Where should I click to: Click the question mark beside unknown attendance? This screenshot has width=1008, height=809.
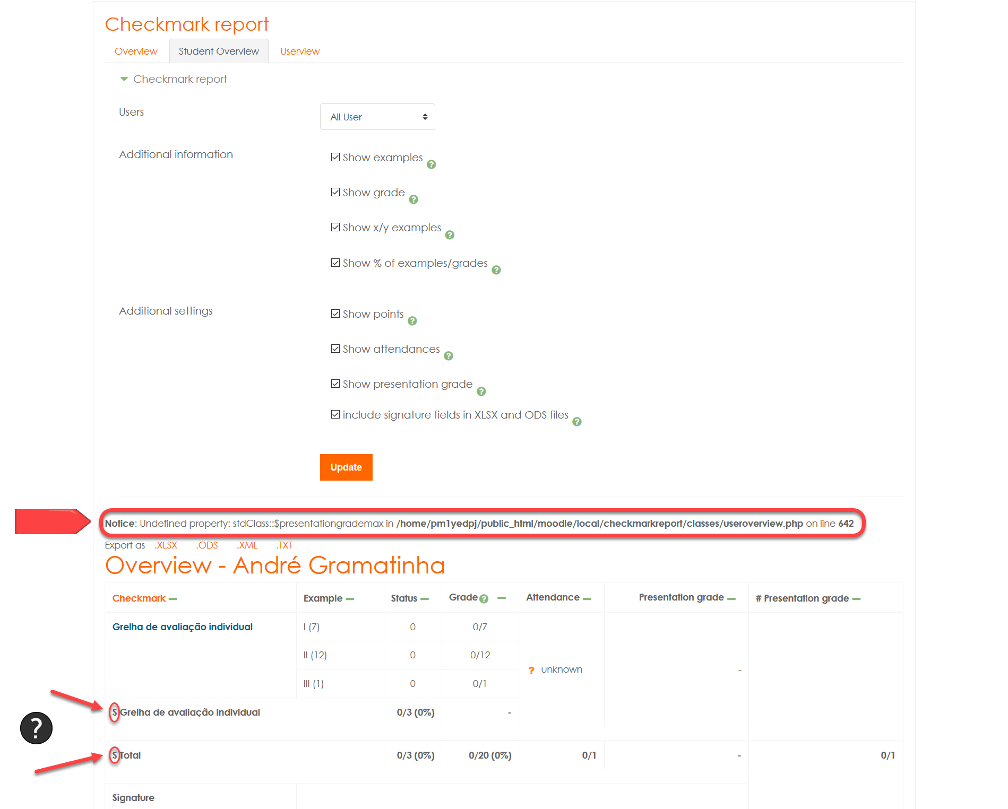[x=531, y=669]
